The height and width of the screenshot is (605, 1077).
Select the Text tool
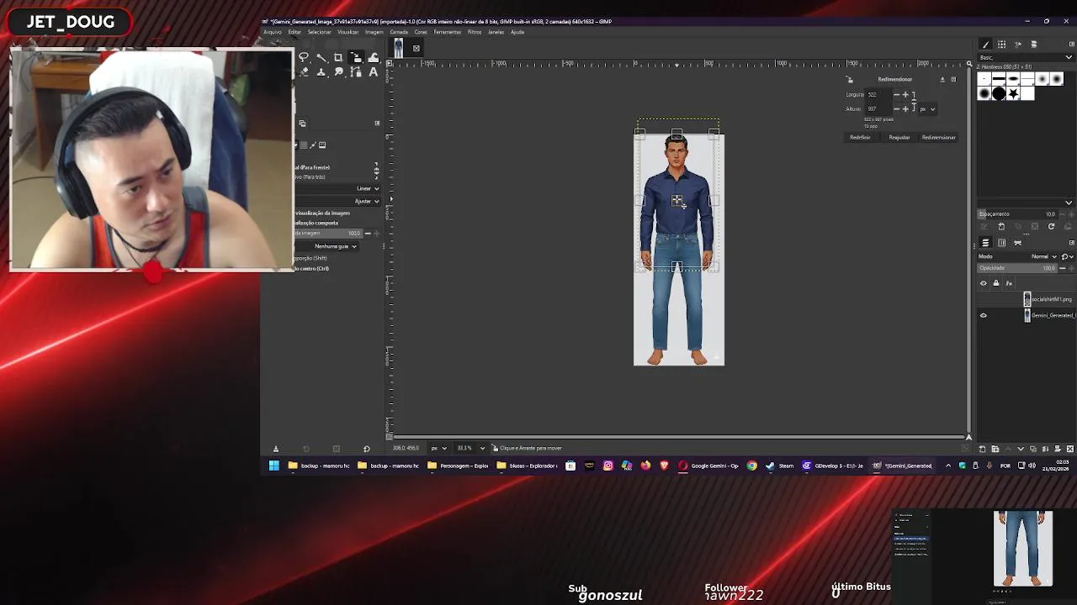[x=374, y=72]
